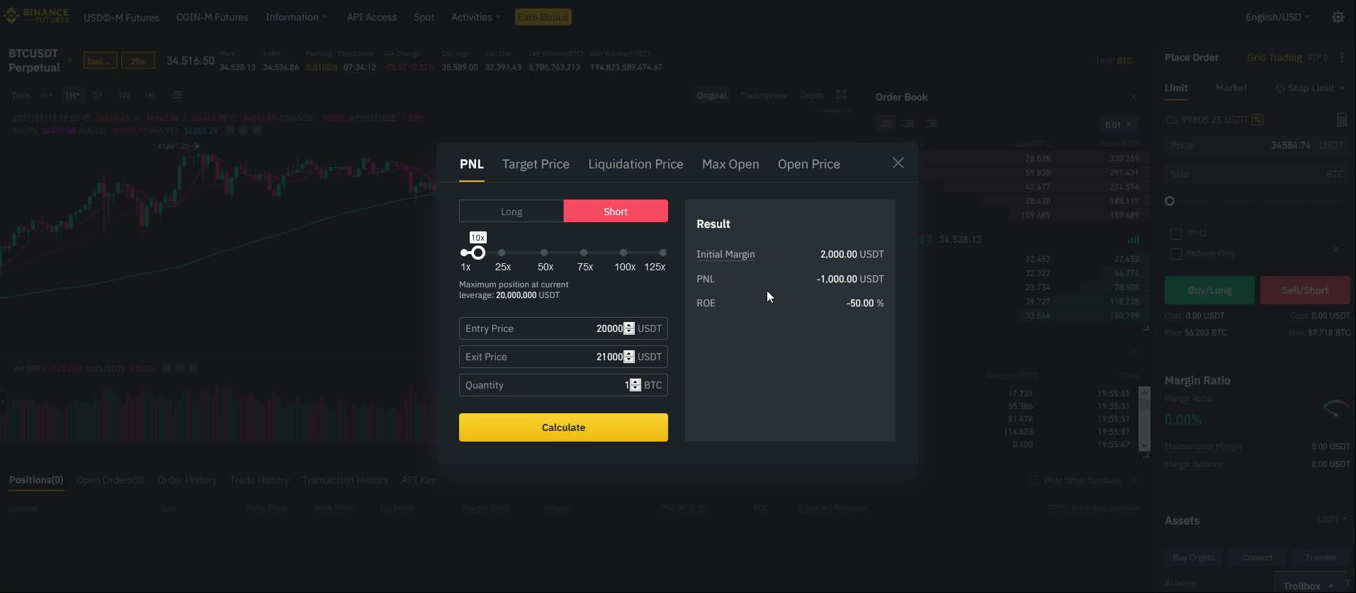This screenshot has width=1356, height=593.
Task: Select the third order book layout icon
Action: [x=931, y=123]
